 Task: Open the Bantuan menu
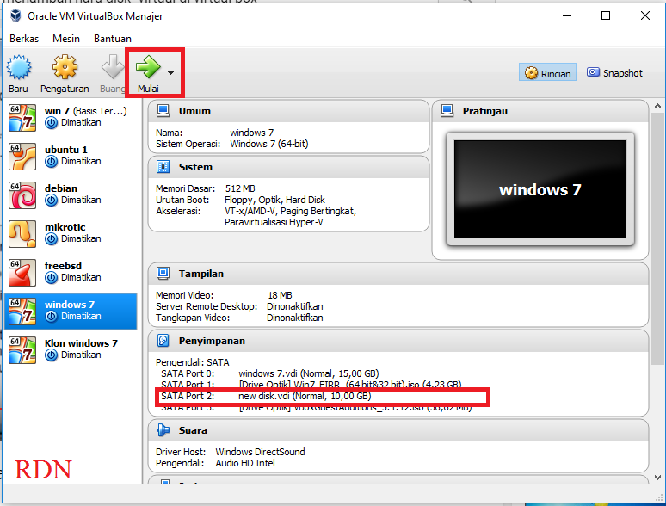pos(113,39)
